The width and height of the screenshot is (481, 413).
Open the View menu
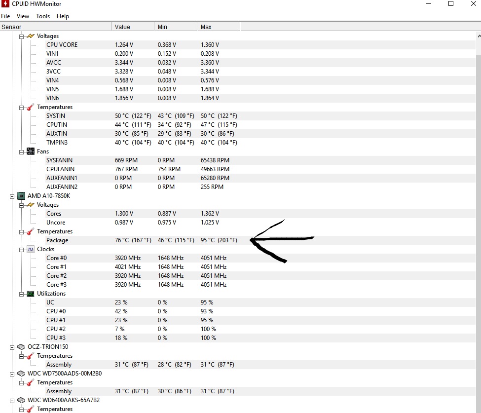(23, 16)
